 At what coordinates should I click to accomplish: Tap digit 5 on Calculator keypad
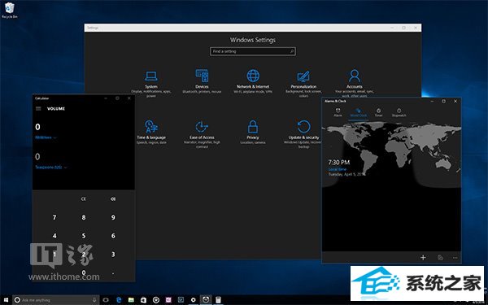(x=84, y=236)
